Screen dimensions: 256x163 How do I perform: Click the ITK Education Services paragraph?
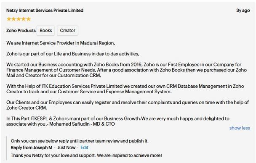[125, 89]
